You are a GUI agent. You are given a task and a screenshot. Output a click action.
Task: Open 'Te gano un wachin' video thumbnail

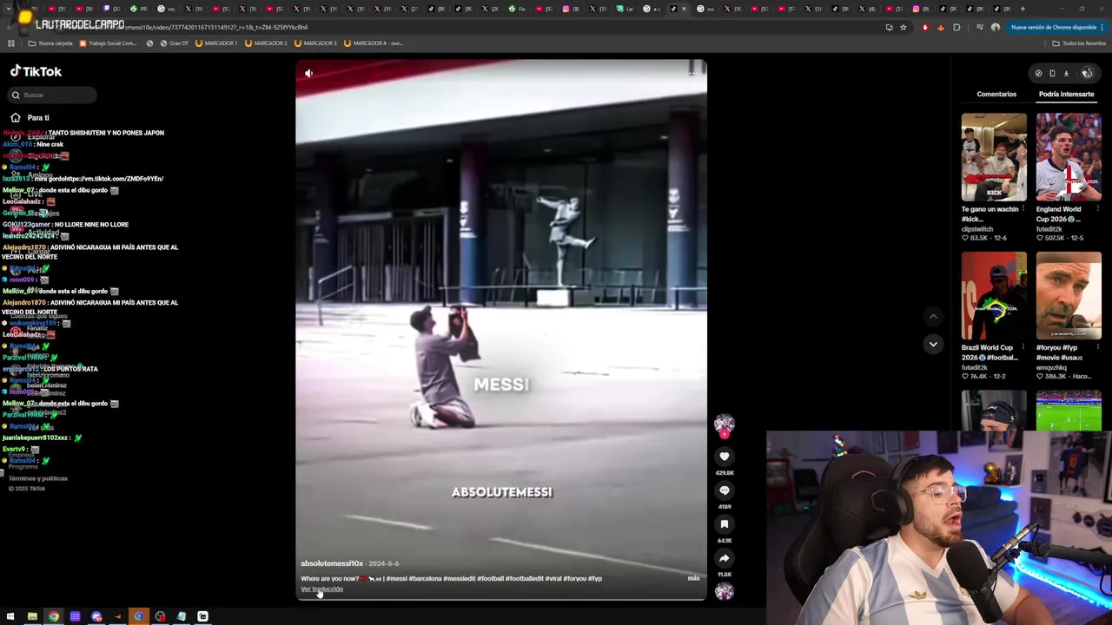click(994, 157)
